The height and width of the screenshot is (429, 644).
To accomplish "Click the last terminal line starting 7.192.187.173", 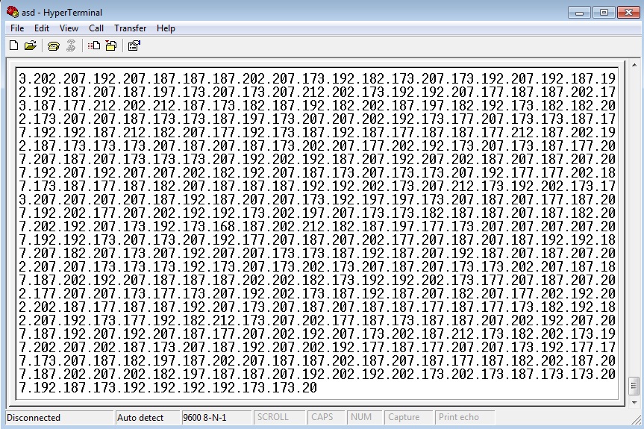I will pos(168,387).
